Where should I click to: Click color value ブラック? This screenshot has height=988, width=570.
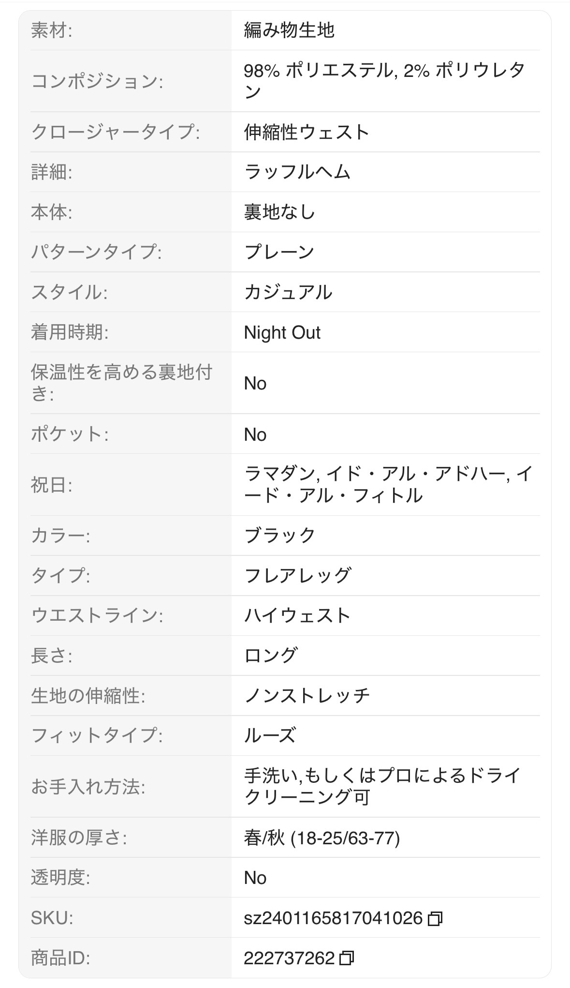[280, 536]
